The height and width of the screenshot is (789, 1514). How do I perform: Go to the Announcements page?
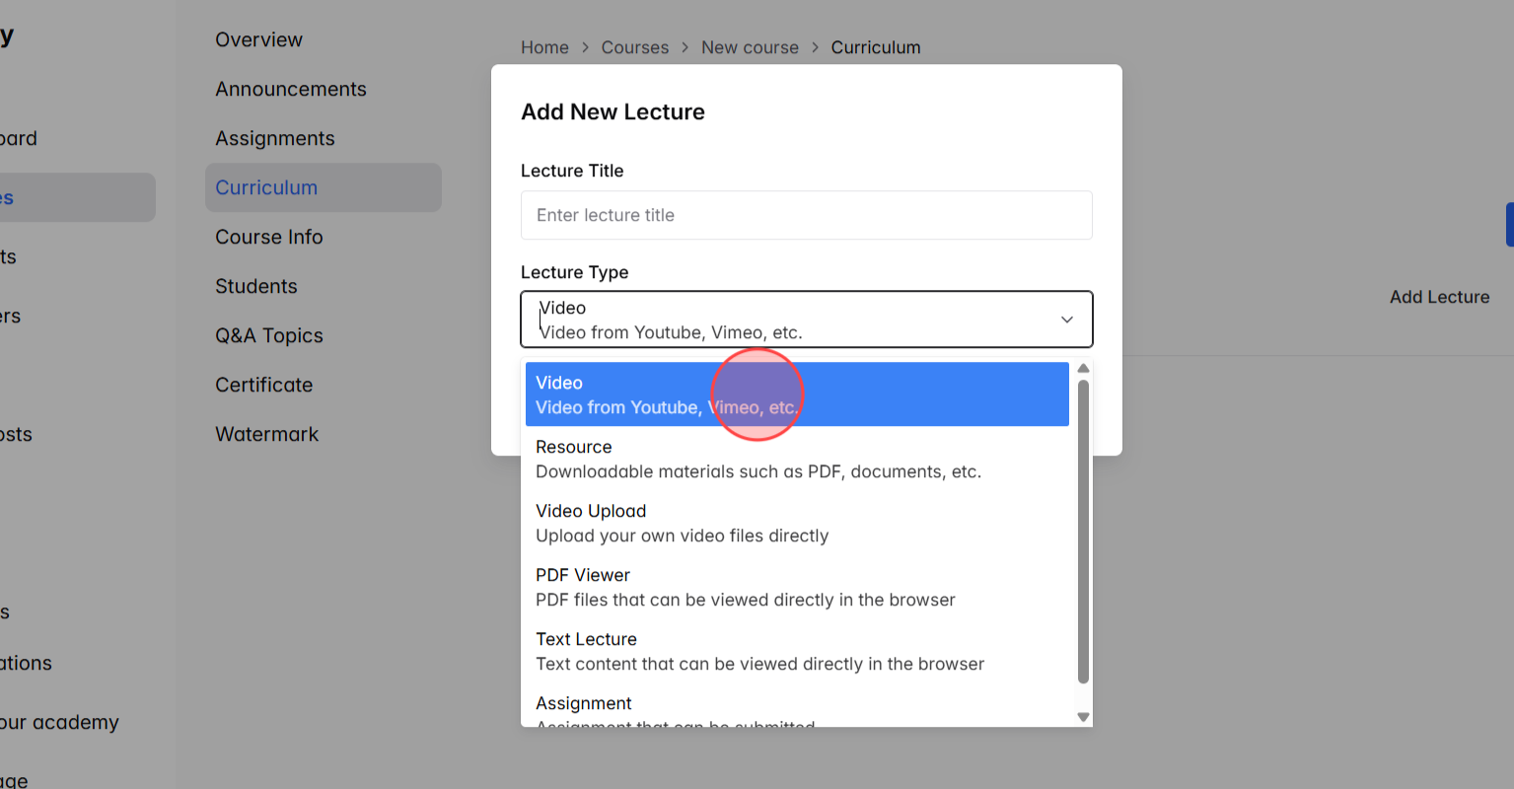291,89
